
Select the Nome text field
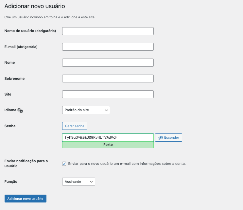point(108,62)
